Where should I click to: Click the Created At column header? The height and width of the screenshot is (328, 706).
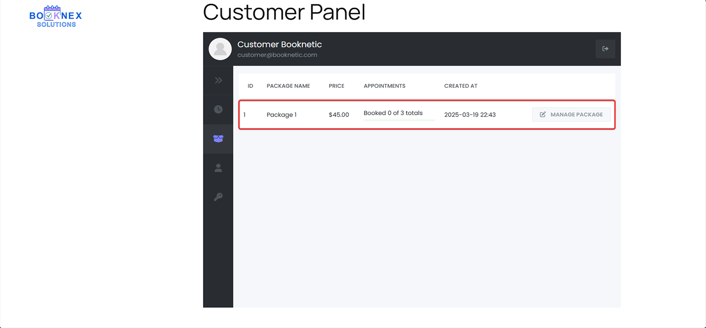click(x=461, y=86)
